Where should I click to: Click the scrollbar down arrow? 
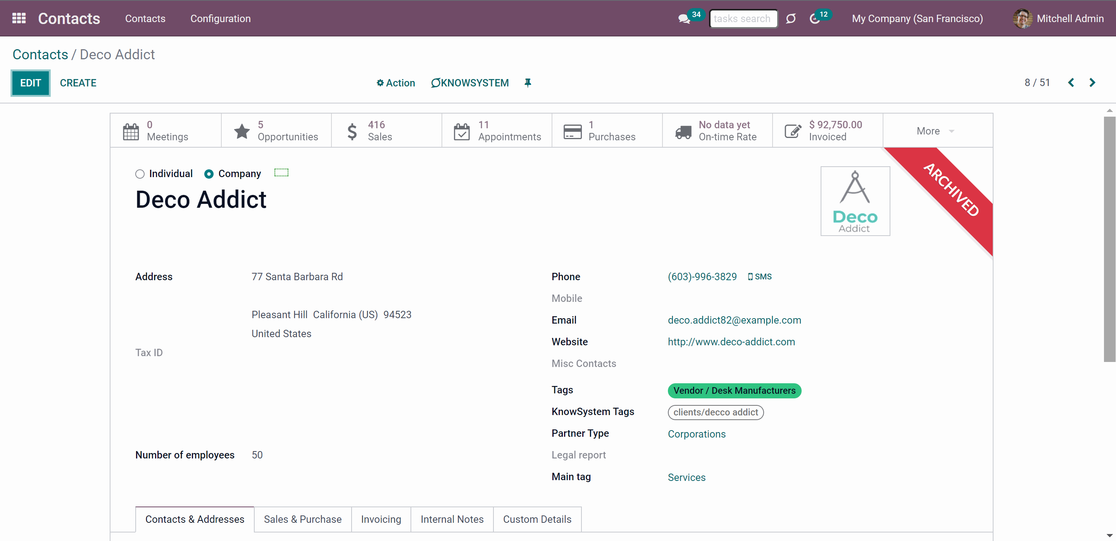pos(1109,536)
